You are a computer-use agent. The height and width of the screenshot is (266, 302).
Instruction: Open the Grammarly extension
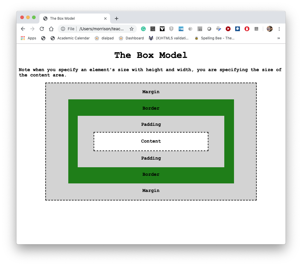pyautogui.click(x=143, y=29)
